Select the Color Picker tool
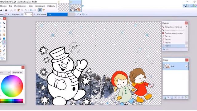Screen dimensions: 197x111 [4, 46]
